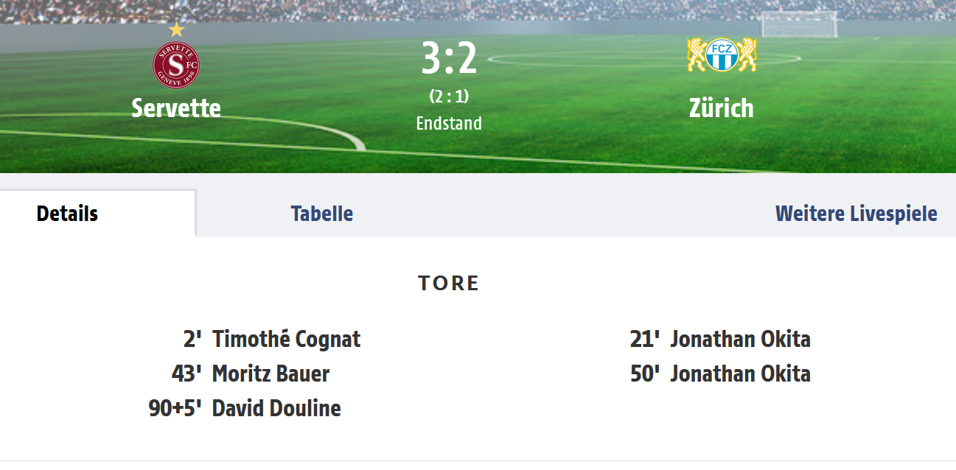The height and width of the screenshot is (470, 956).
Task: Click the 90+5' goal minute
Action: click(x=175, y=408)
